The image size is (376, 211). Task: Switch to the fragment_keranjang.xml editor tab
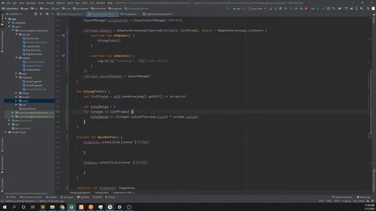pyautogui.click(x=158, y=14)
